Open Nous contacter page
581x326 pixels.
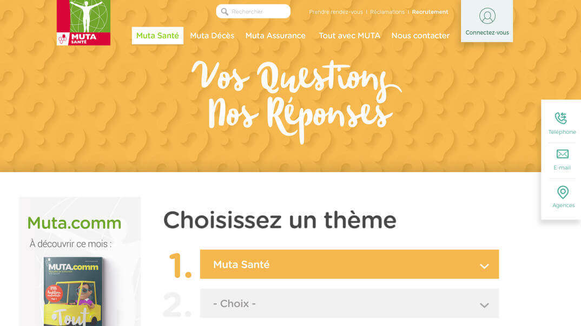click(420, 36)
